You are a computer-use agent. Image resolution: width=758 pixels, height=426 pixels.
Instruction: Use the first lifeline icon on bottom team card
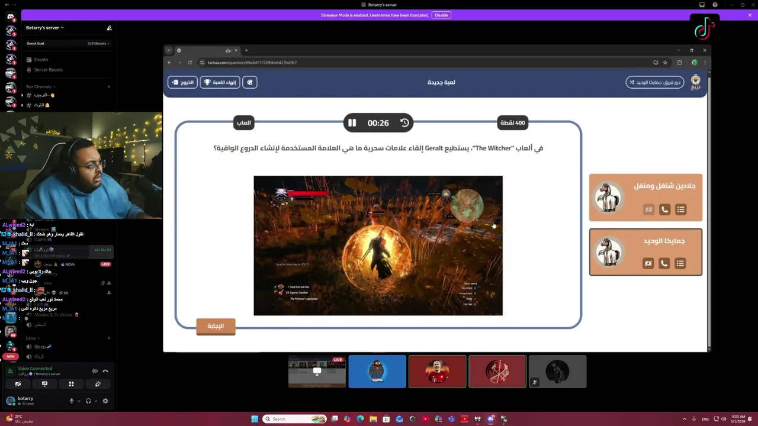(648, 263)
